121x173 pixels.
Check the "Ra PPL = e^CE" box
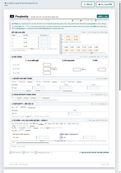24,152
